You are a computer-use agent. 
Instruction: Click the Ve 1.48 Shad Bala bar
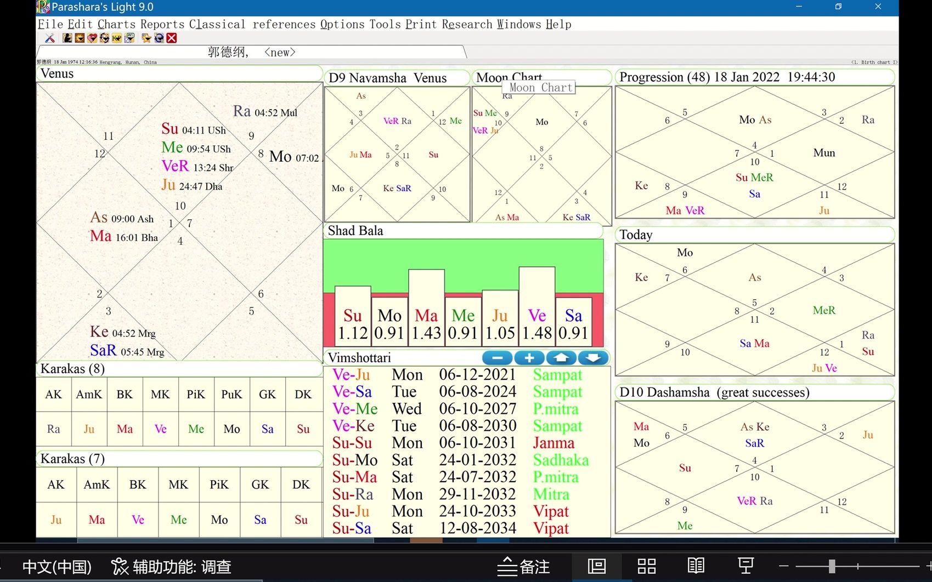[537, 306]
